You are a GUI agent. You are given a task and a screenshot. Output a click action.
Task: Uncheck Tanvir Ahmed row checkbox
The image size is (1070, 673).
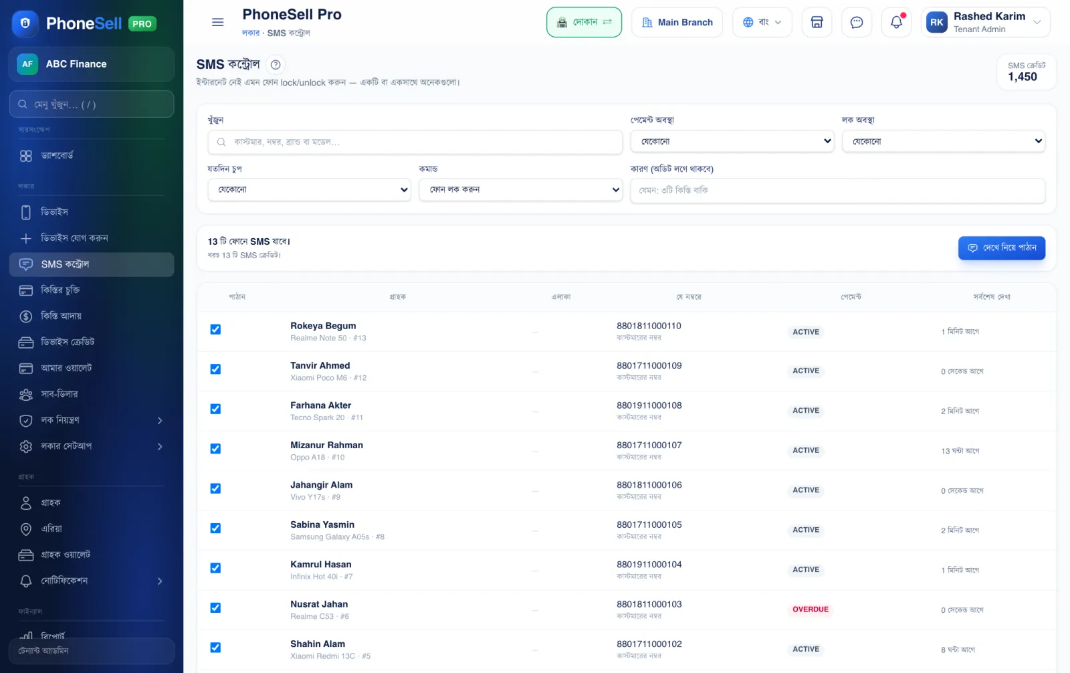pyautogui.click(x=215, y=369)
